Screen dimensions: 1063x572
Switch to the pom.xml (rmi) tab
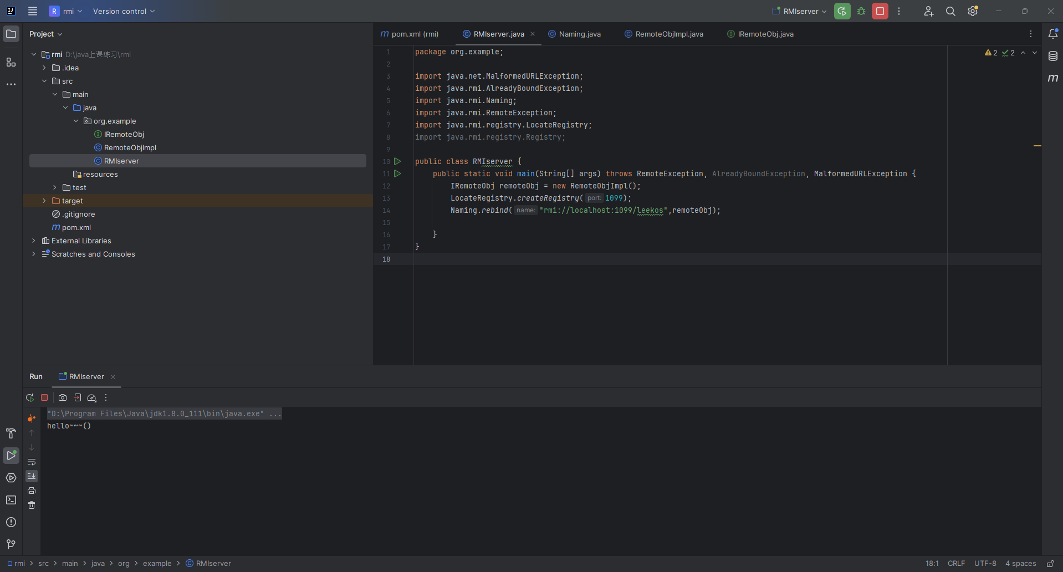coord(410,34)
